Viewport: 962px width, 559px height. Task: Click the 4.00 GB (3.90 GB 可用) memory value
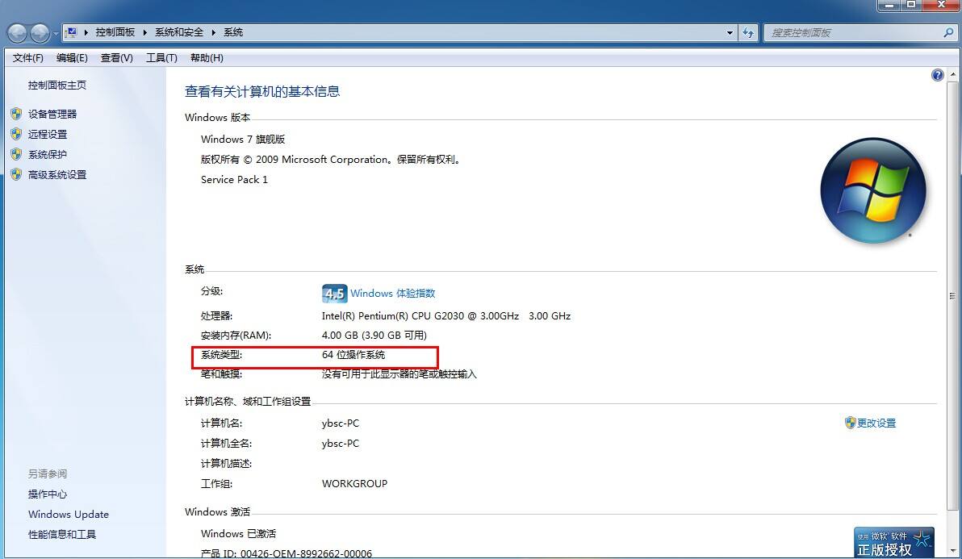(x=374, y=336)
